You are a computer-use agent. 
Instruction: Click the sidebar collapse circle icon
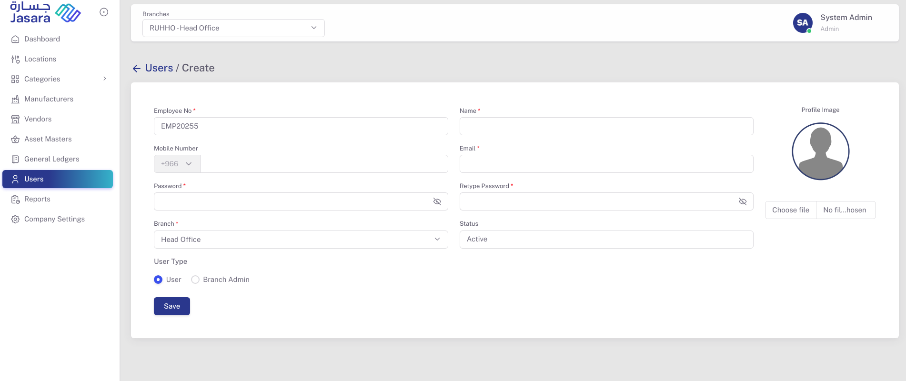click(x=104, y=12)
